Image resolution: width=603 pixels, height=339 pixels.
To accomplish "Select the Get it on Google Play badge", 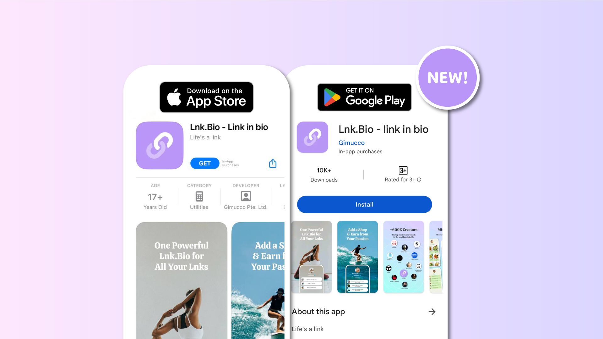I will point(364,96).
